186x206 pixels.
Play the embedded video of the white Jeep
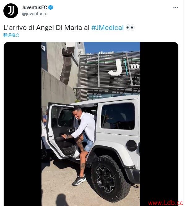point(91,124)
